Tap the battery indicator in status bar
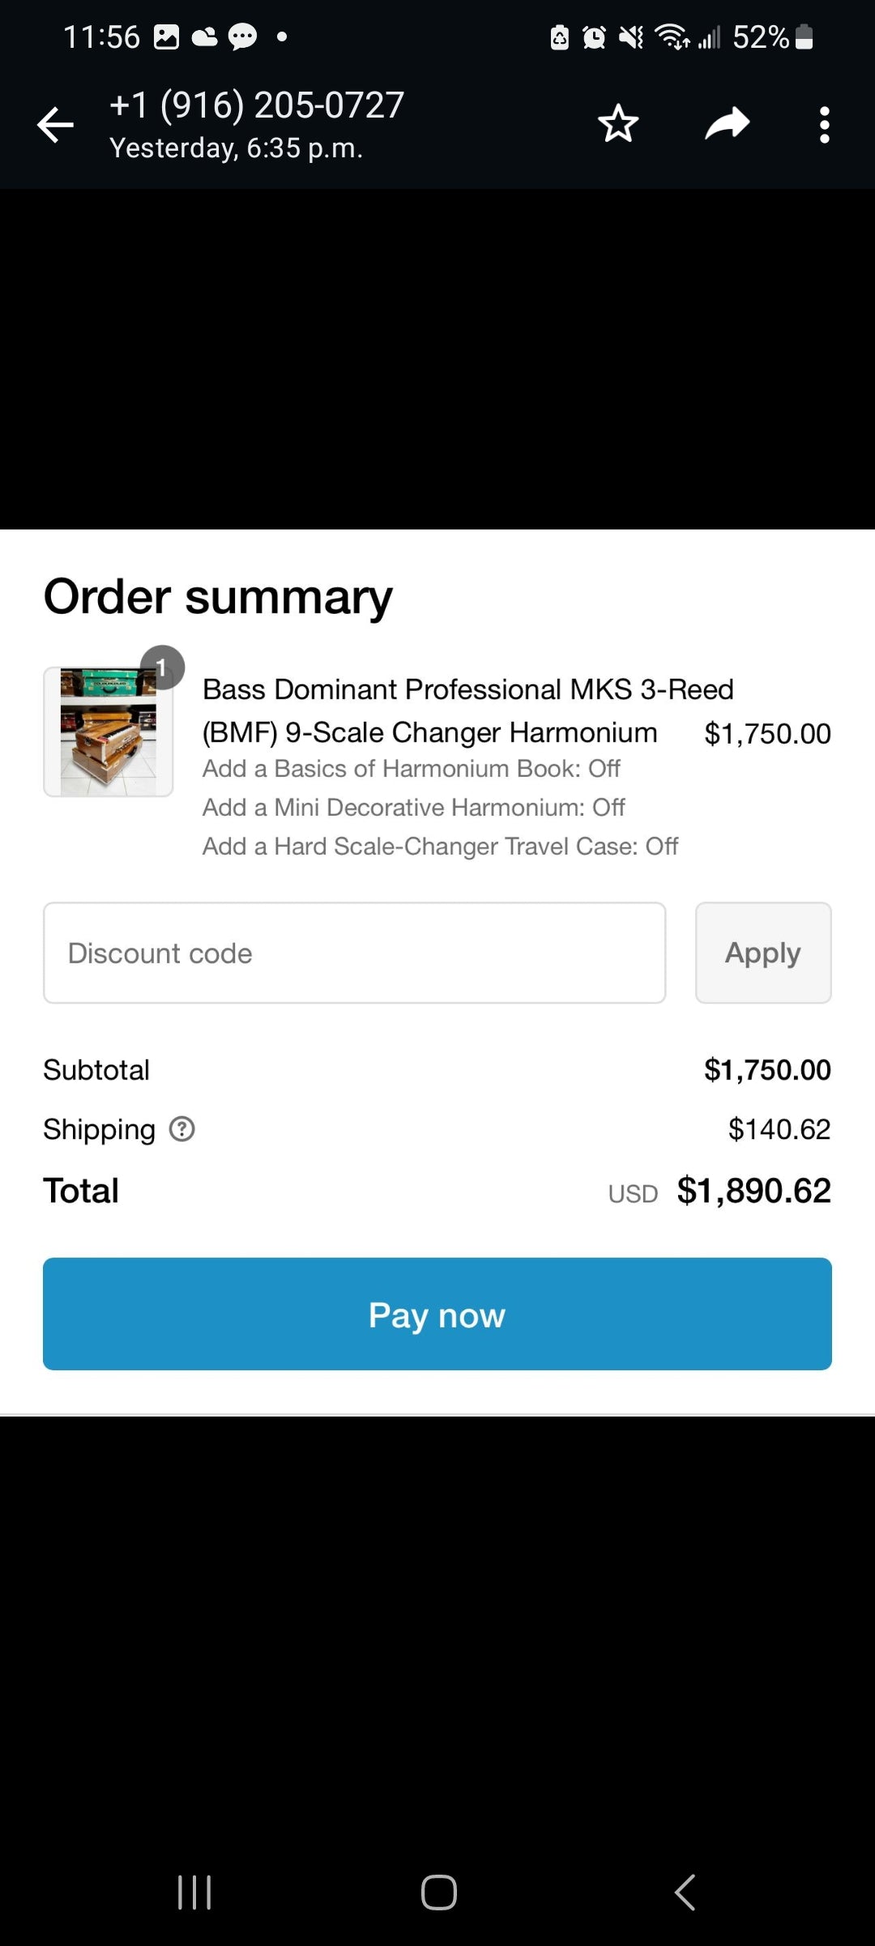875x1946 pixels. (x=804, y=37)
